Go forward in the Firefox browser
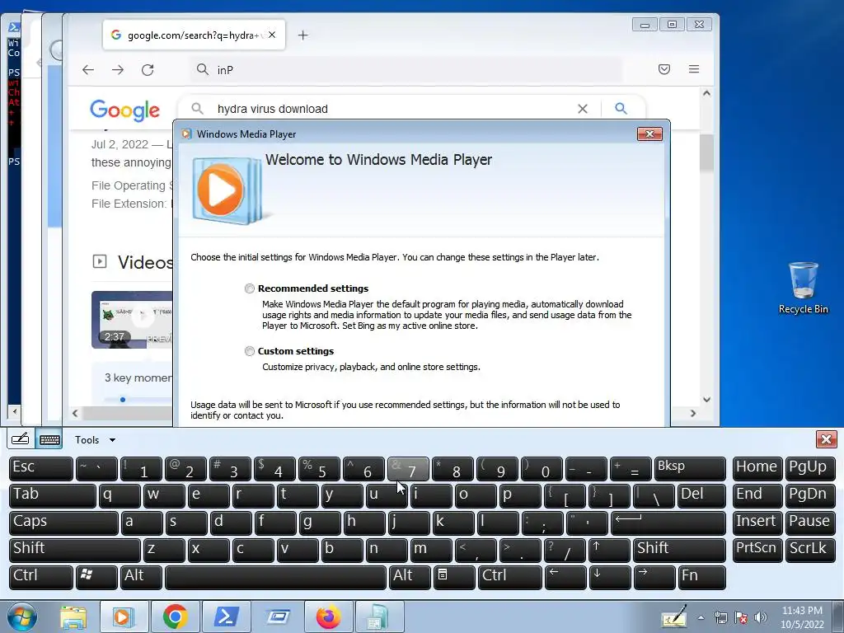 coord(118,70)
